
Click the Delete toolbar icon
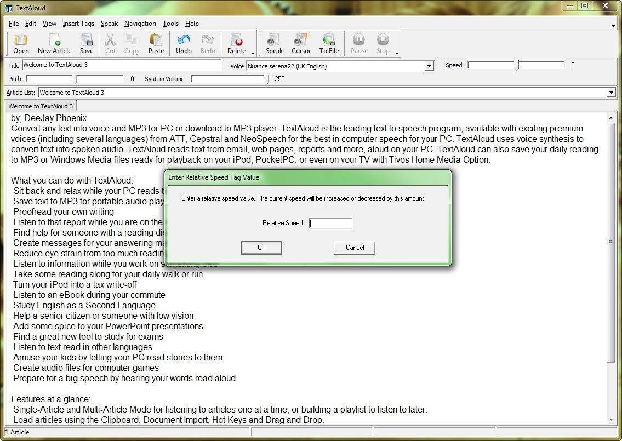236,44
